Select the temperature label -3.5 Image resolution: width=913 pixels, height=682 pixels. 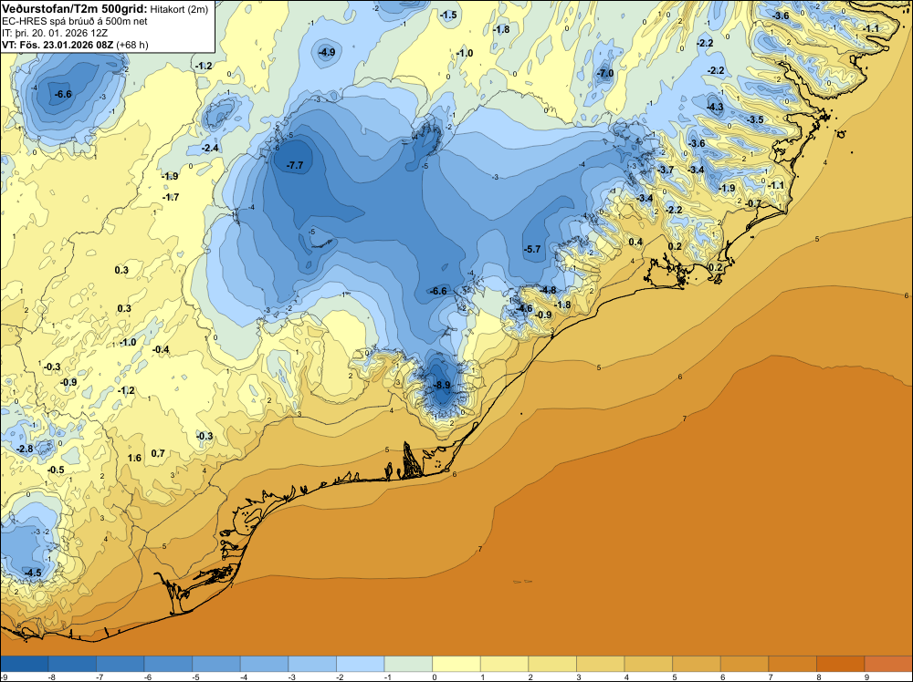756,119
